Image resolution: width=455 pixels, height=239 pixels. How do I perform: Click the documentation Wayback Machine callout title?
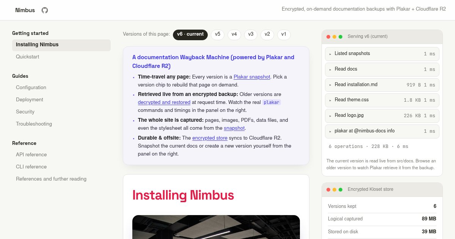(x=213, y=62)
